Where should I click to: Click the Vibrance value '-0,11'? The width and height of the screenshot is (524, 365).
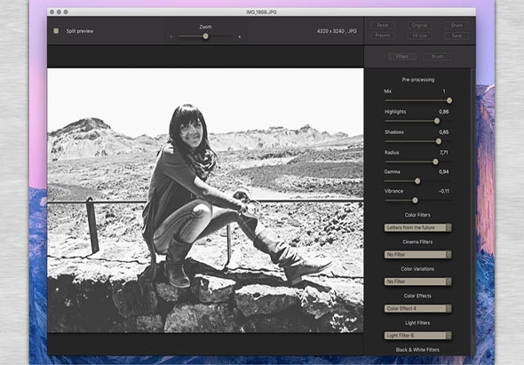tap(444, 191)
